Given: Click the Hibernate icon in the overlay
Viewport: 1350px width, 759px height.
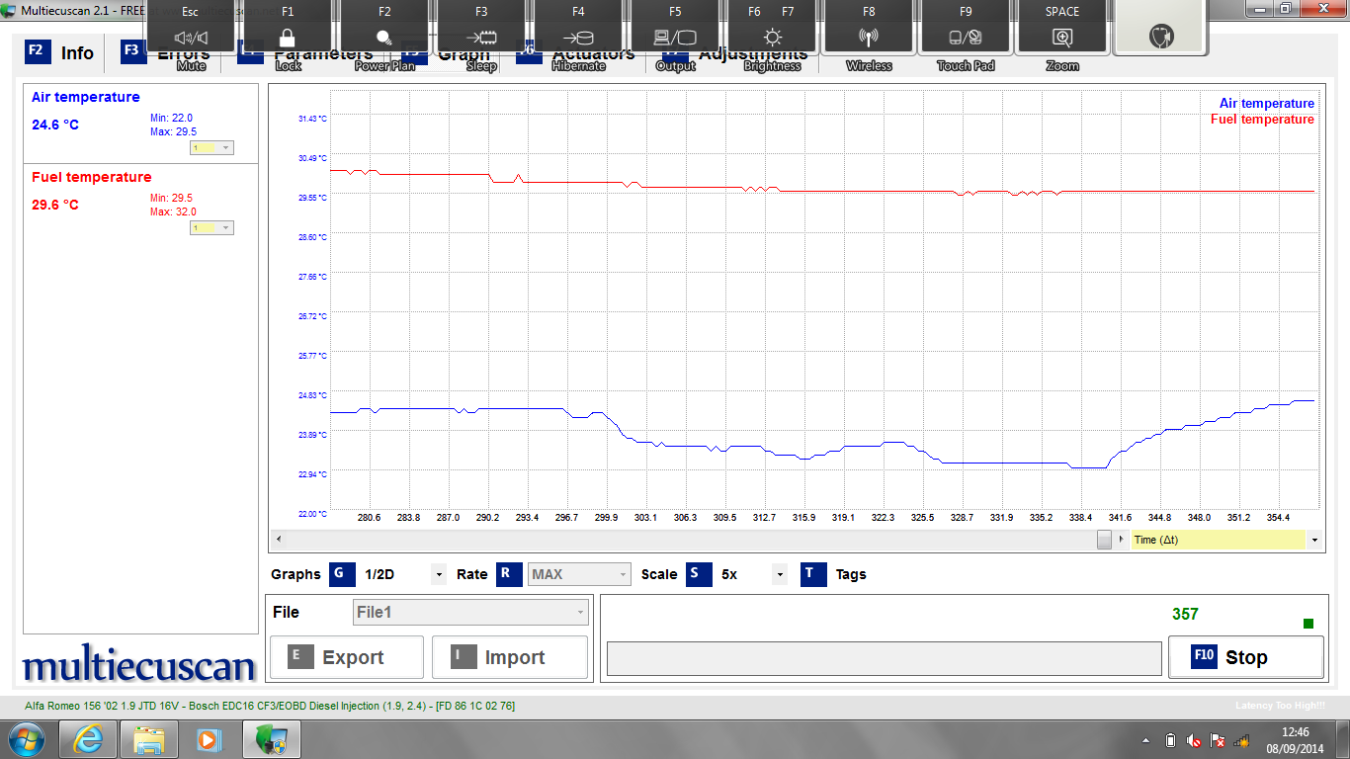Looking at the screenshot, I should tap(578, 38).
